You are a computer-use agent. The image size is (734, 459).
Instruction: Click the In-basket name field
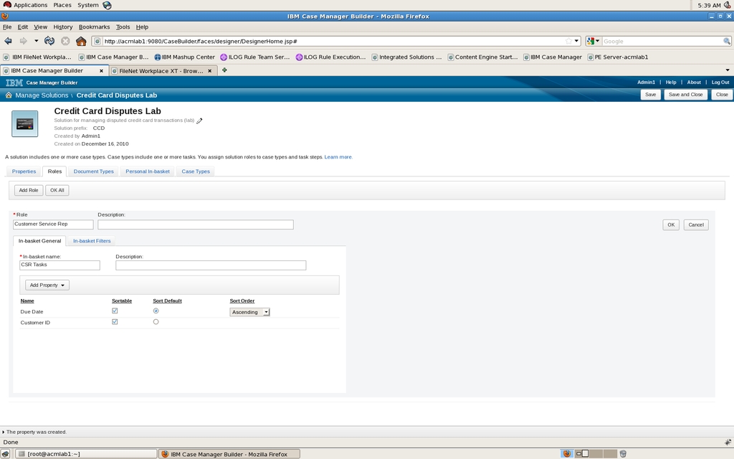[x=59, y=265]
